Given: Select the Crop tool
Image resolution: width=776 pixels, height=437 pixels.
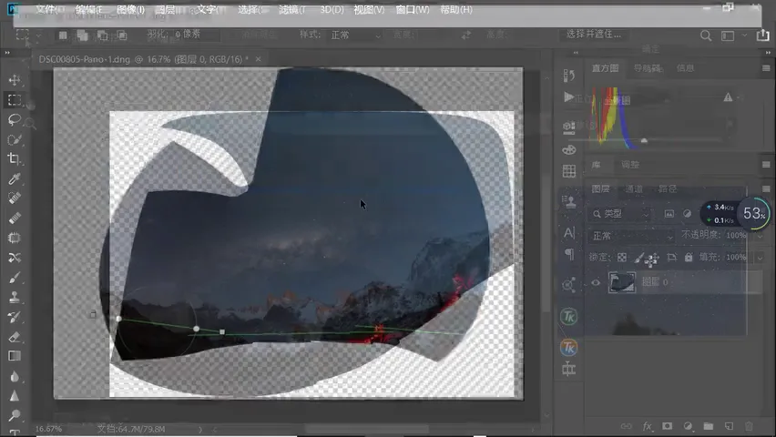Looking at the screenshot, I should (x=14, y=158).
